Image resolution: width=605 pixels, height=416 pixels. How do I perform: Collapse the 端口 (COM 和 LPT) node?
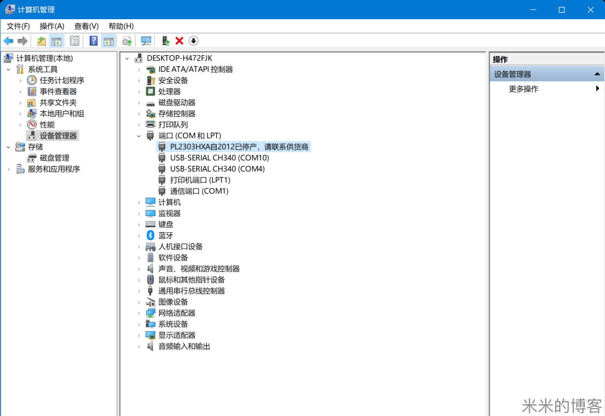[139, 135]
